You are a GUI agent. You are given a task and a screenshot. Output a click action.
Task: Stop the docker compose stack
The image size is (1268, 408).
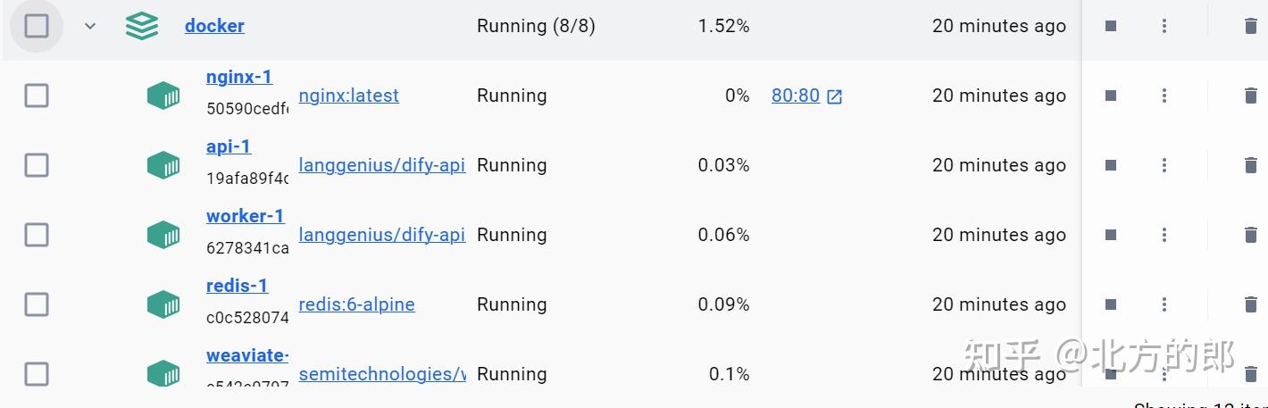pyautogui.click(x=1111, y=26)
